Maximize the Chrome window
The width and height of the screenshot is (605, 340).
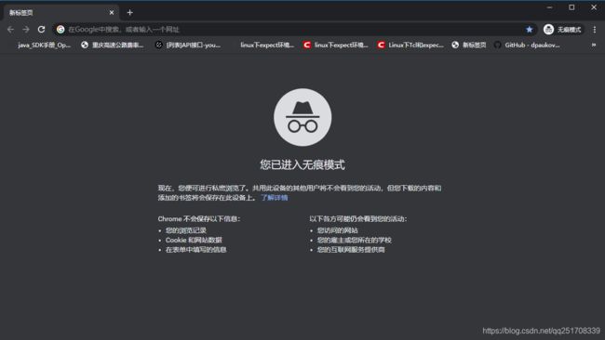pos(571,7)
